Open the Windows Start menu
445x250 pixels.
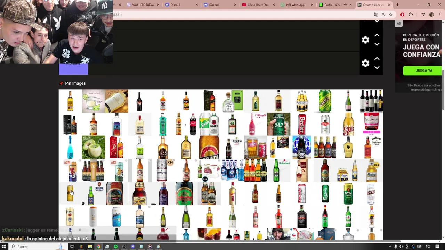click(x=4, y=247)
